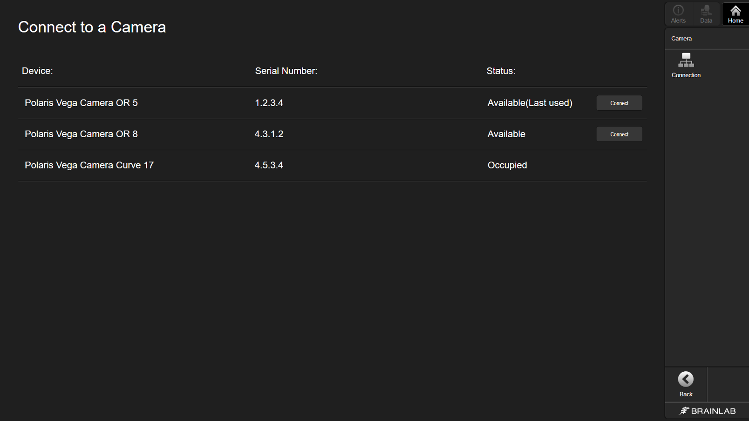Click the Brainlab logo
The width and height of the screenshot is (749, 421).
click(708, 411)
